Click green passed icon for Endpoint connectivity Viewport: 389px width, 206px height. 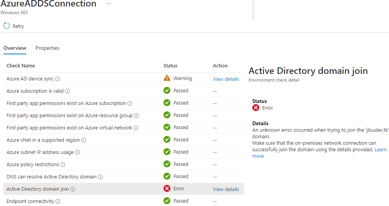[167, 201]
